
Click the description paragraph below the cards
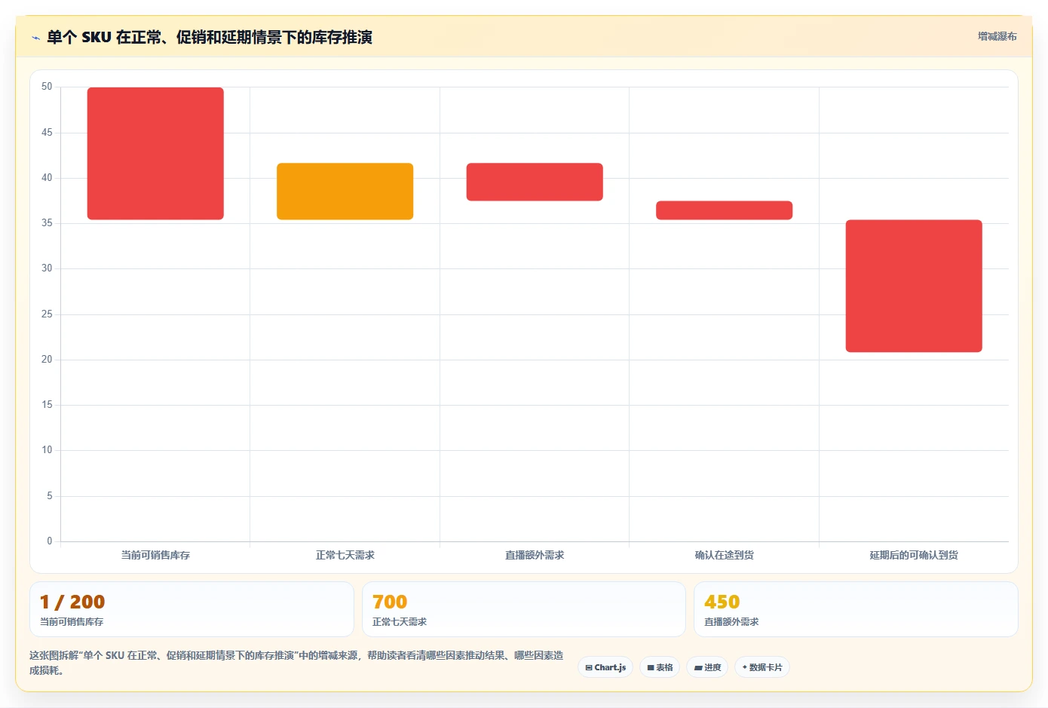(x=296, y=663)
